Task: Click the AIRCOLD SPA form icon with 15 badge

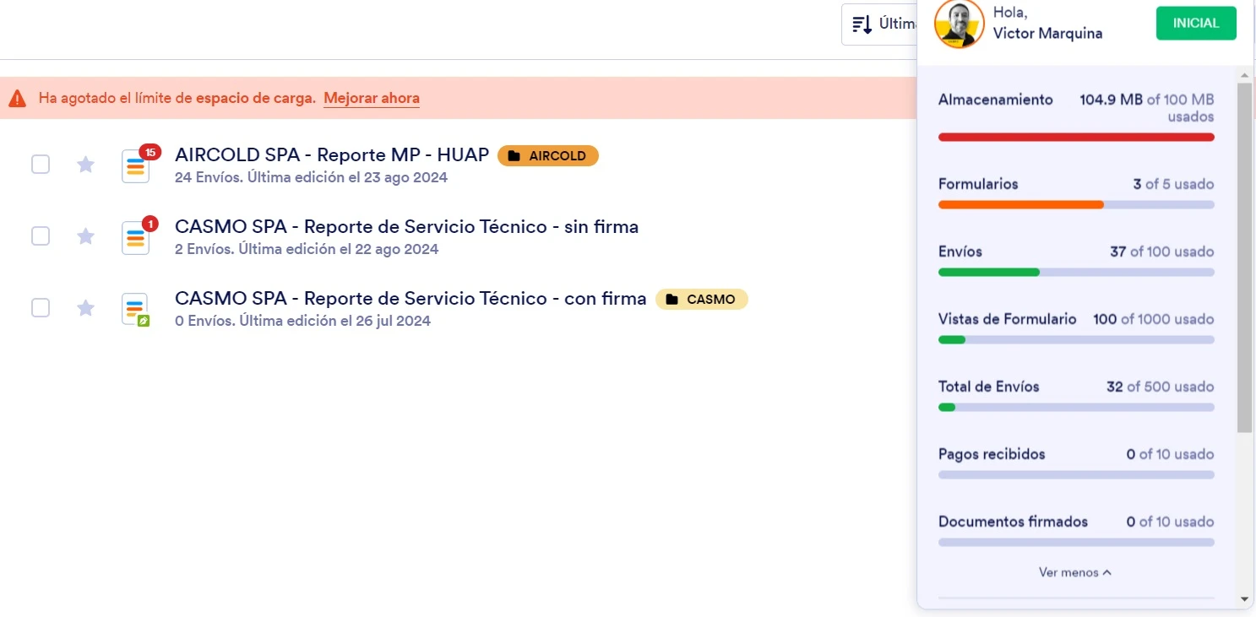Action: [x=134, y=166]
